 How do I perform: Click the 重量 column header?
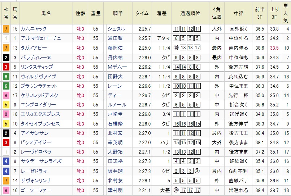coord(96,13)
